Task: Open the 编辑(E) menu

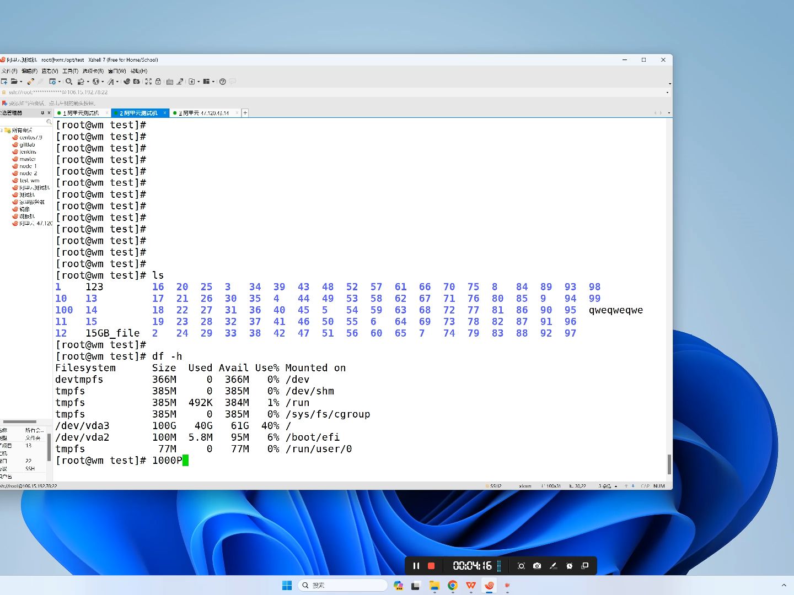Action: (x=29, y=71)
